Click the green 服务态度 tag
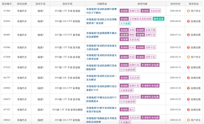Viewport: 204px width, 124px height. click(x=159, y=19)
